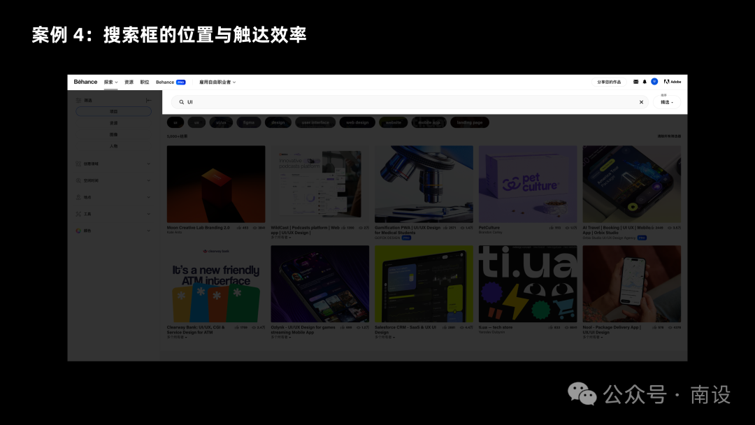Select the 图像 filter option in sidebar
The image size is (755, 425).
114,135
